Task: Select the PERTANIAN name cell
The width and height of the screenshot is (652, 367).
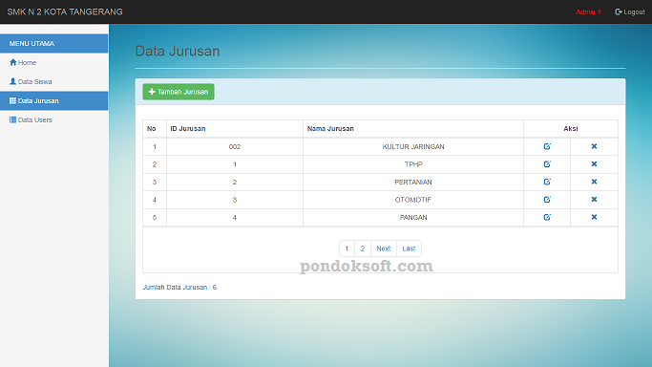Action: pyautogui.click(x=413, y=182)
